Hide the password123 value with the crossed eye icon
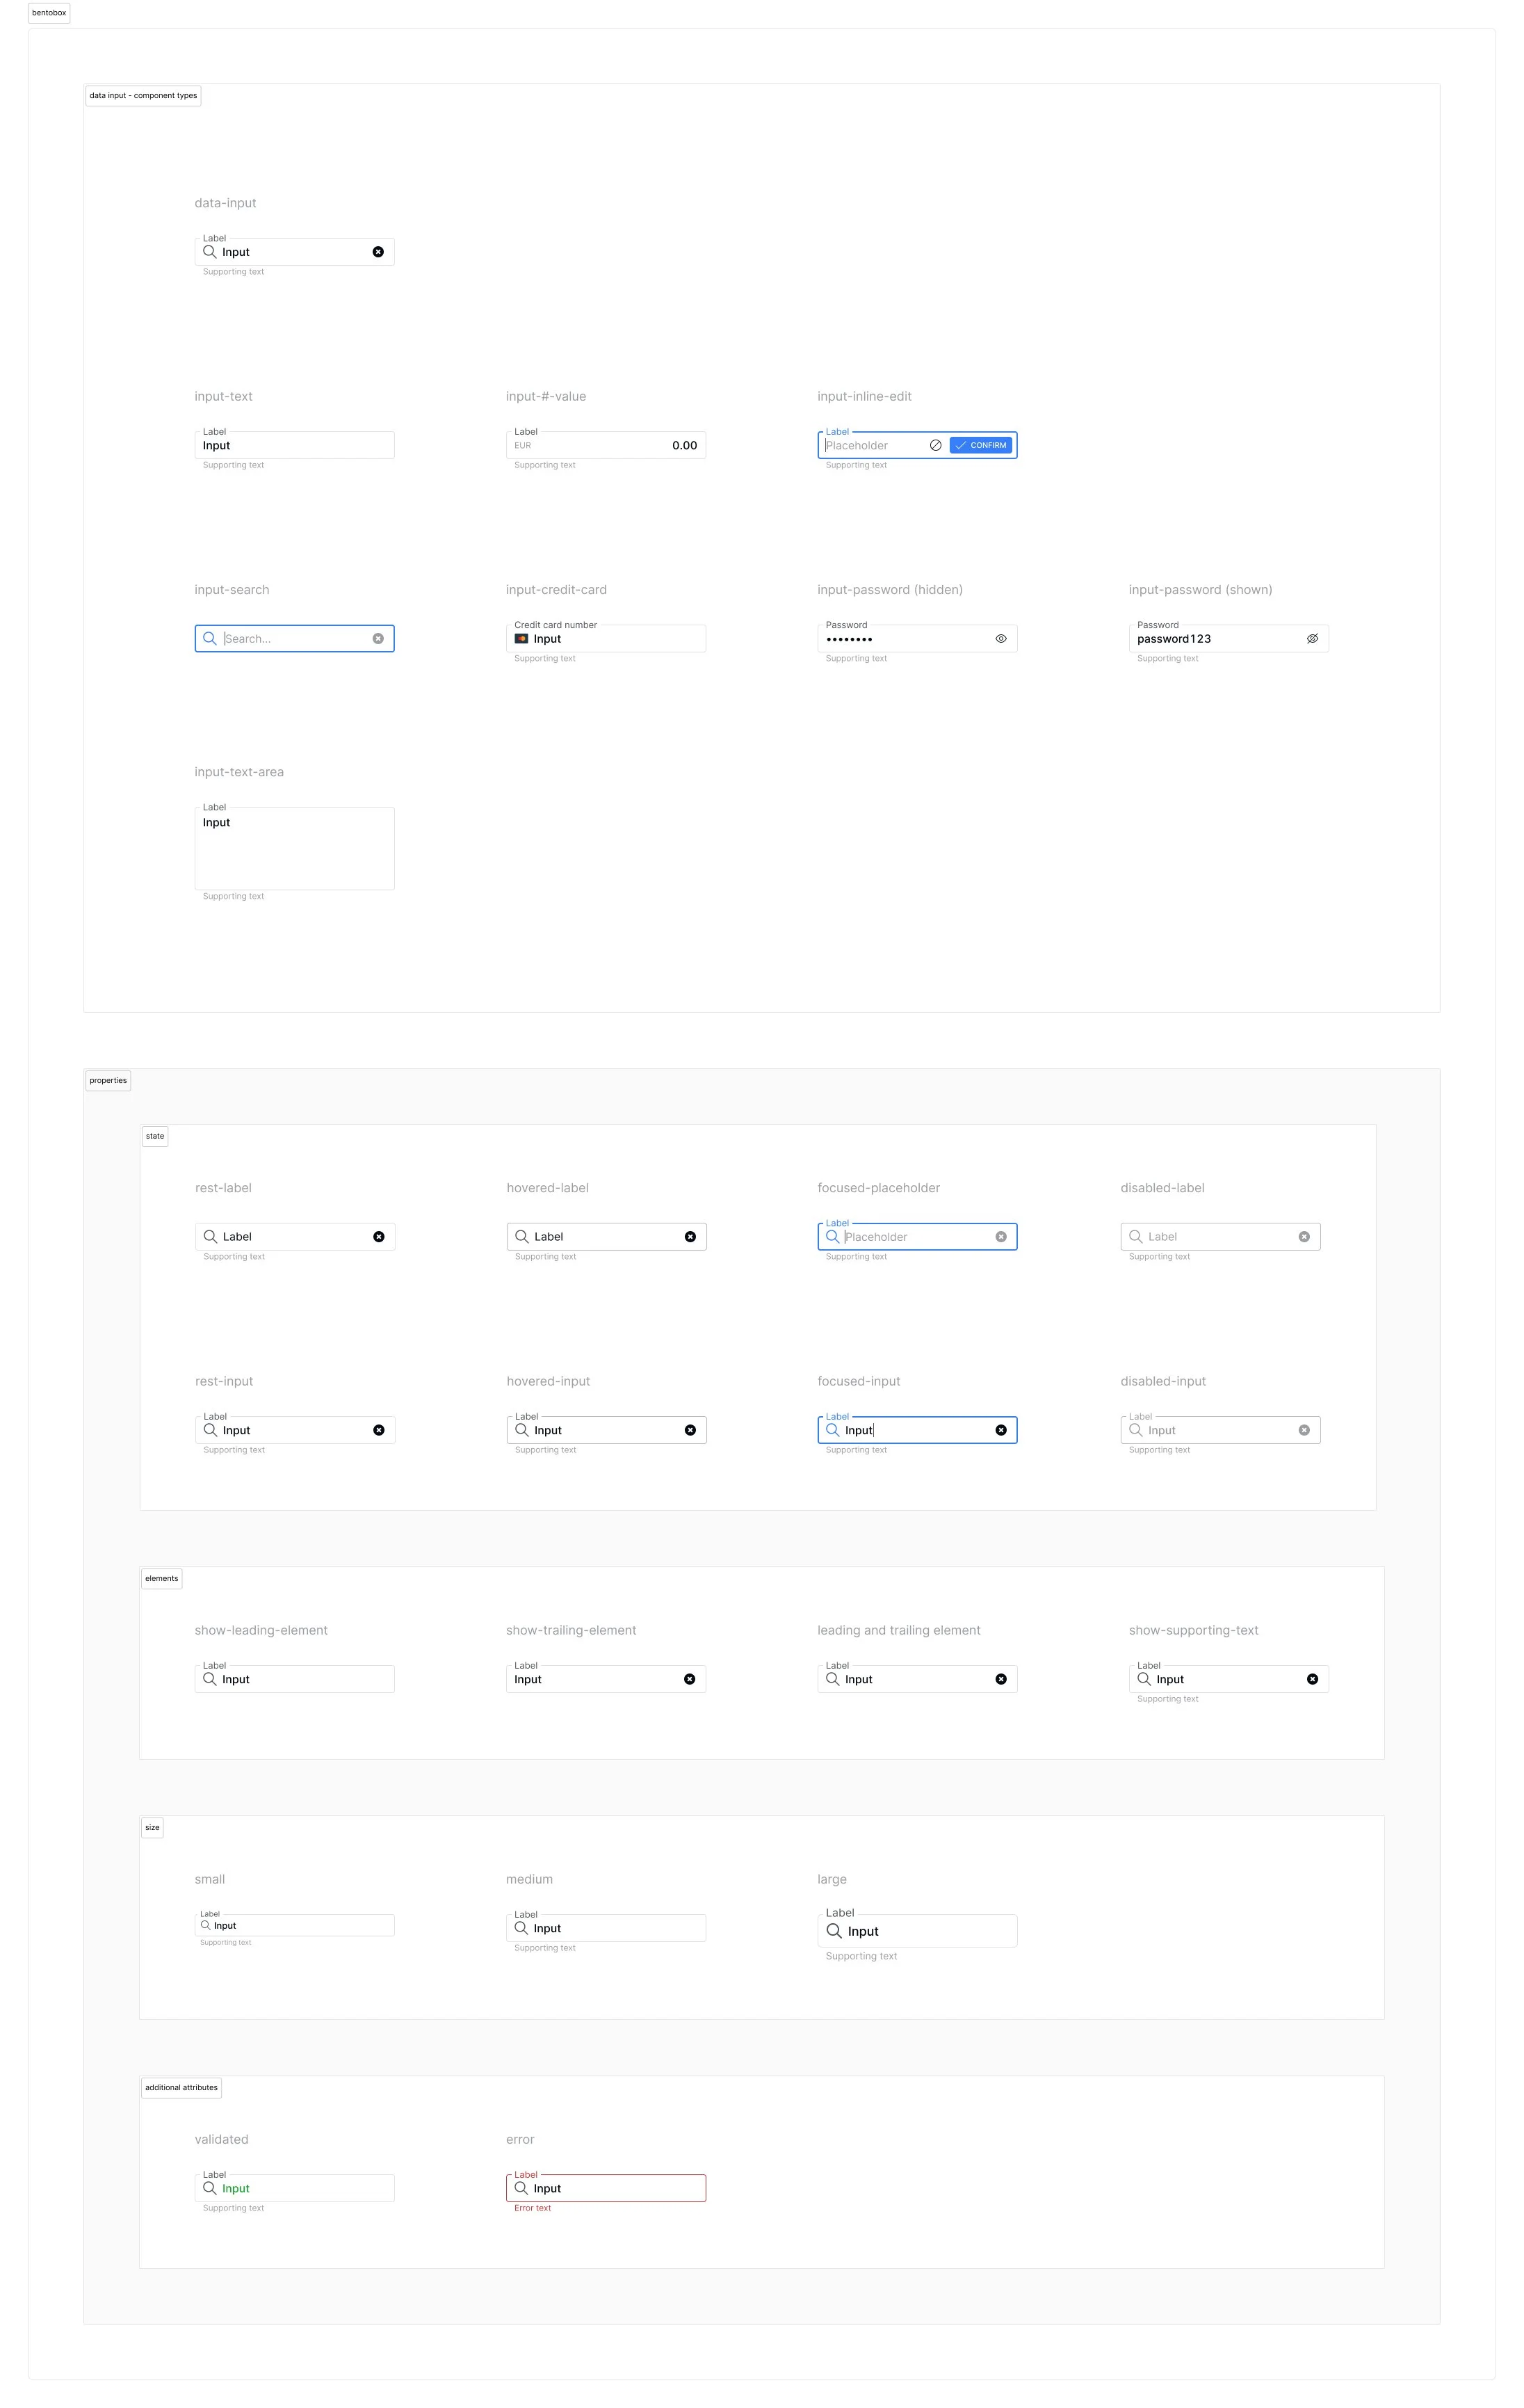Image resolution: width=1524 pixels, height=2408 pixels. coord(1312,639)
